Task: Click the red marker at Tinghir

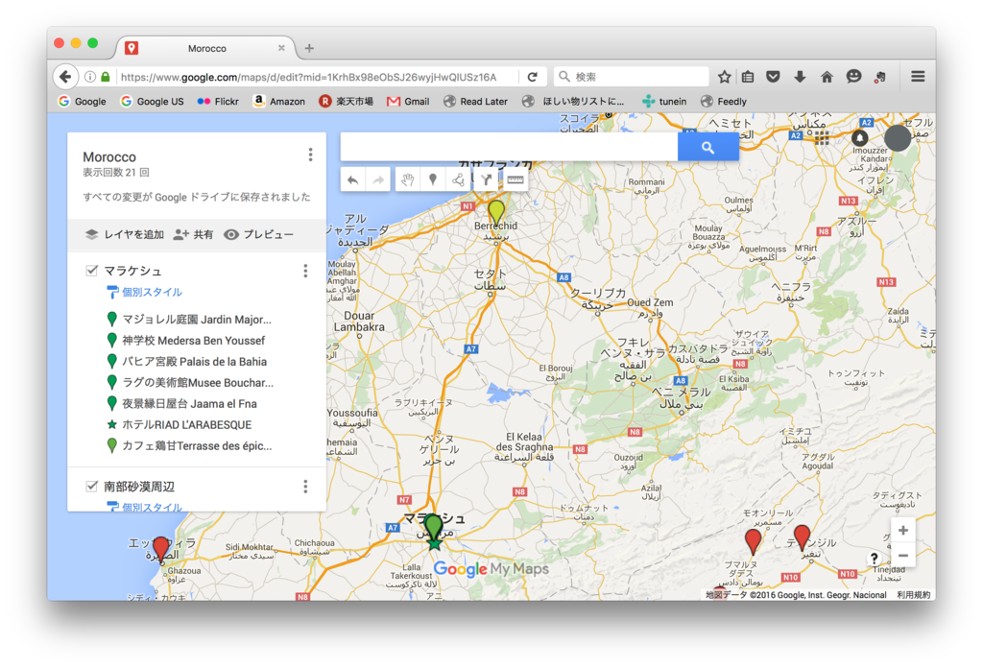Action: (802, 537)
